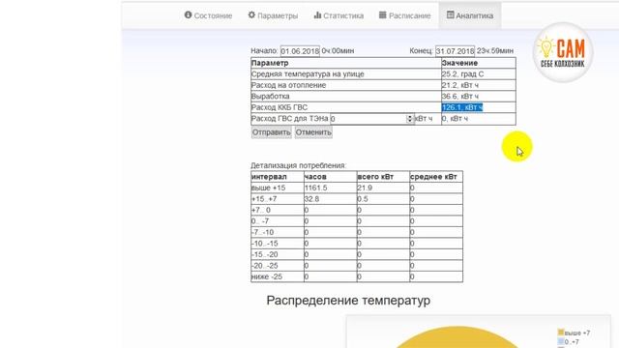619x348 pixels.
Task: Click the 0..-7 interval row in the table
Action: 357,221
